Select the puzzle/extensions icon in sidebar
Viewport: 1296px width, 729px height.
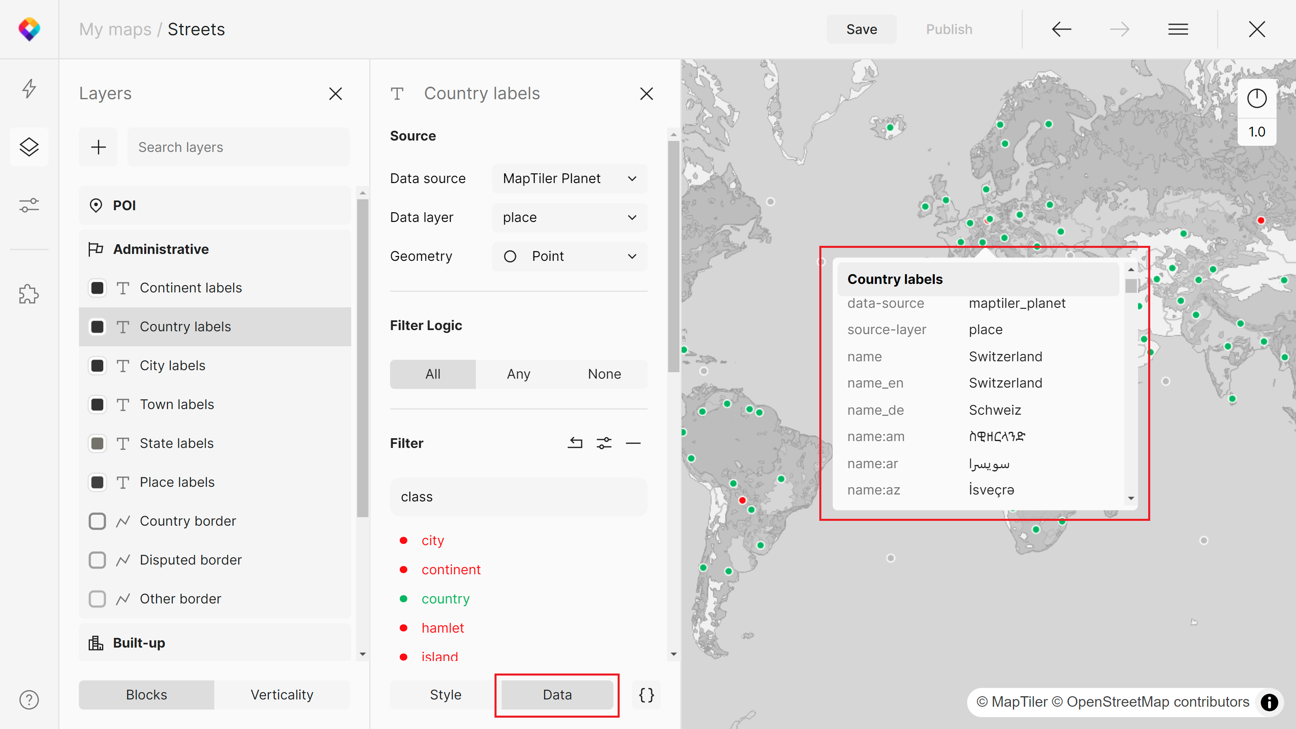click(x=30, y=294)
